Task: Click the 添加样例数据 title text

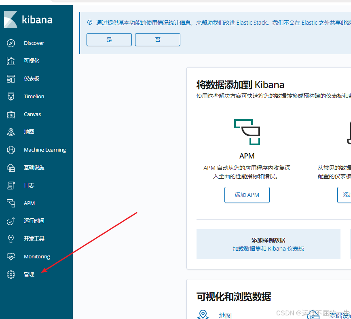Action: tap(268, 240)
